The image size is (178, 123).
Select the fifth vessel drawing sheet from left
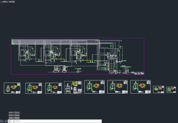point(95,87)
